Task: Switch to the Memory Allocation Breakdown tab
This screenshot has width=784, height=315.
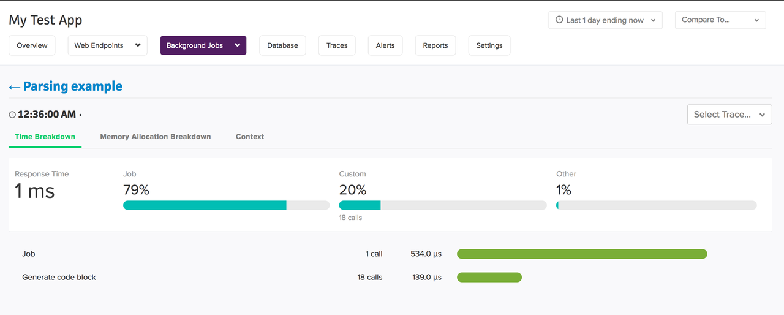Action: point(156,137)
